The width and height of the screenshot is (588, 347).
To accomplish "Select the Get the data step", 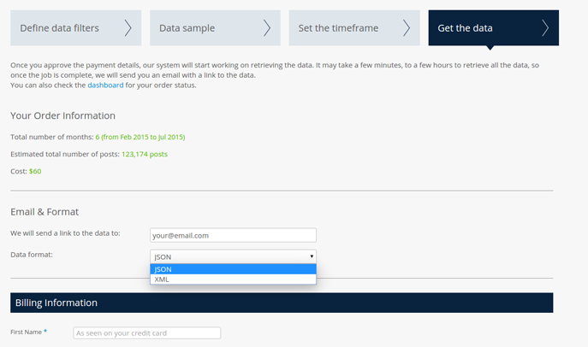I will click(x=494, y=28).
